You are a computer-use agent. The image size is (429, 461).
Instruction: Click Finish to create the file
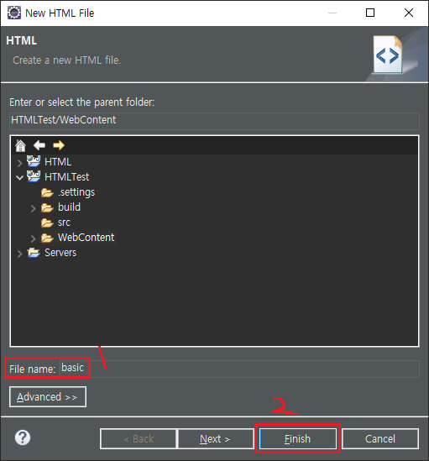297,439
